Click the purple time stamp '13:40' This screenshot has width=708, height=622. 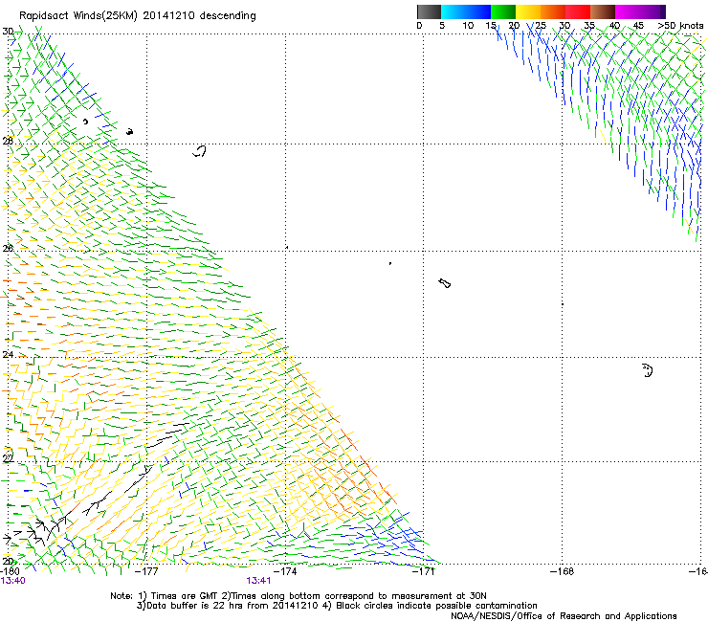click(x=12, y=581)
